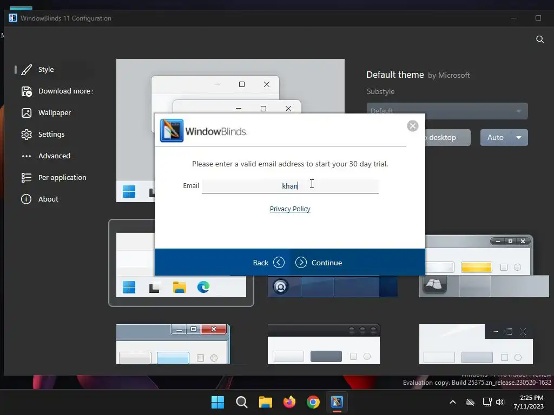Maximize the WindowBlinds Configuration window
Viewport: 554px width, 415px height.
click(x=538, y=18)
